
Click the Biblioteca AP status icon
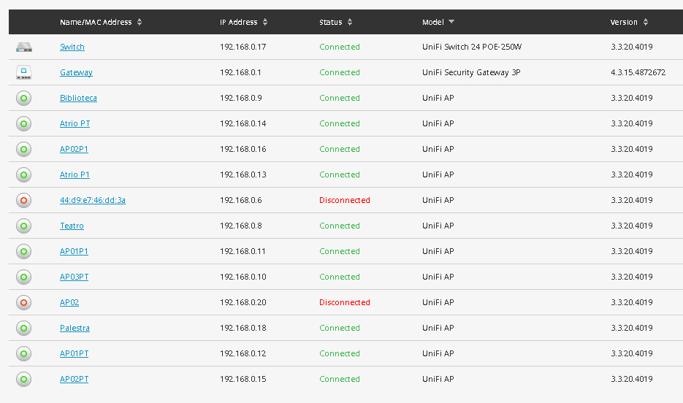click(x=24, y=98)
